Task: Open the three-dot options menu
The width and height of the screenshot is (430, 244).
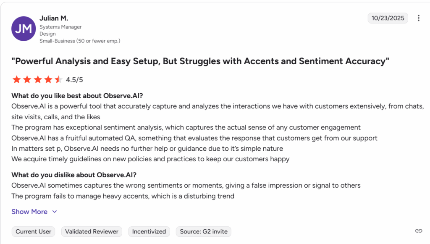Action: (419, 18)
